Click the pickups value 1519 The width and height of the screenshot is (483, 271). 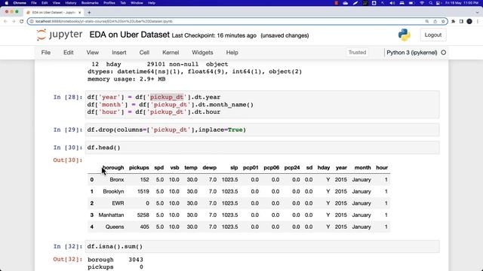tap(143, 191)
